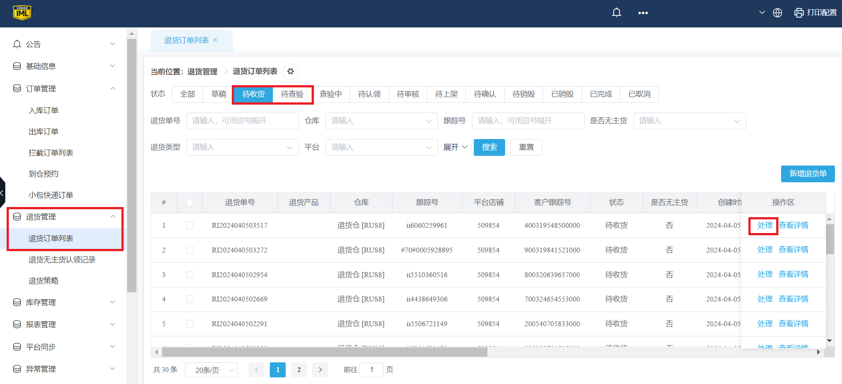The height and width of the screenshot is (384, 842).
Task: Focus the 跟踪号 input field
Action: tap(528, 121)
